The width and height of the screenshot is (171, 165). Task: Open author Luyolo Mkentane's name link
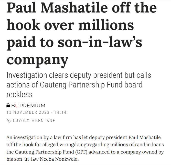pyautogui.click(x=34, y=121)
